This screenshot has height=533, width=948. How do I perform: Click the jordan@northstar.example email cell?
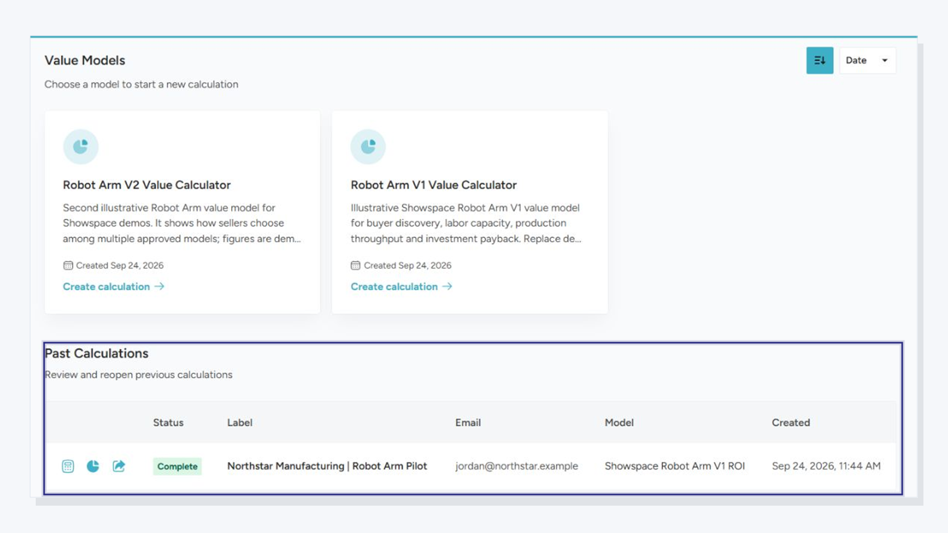coord(516,466)
